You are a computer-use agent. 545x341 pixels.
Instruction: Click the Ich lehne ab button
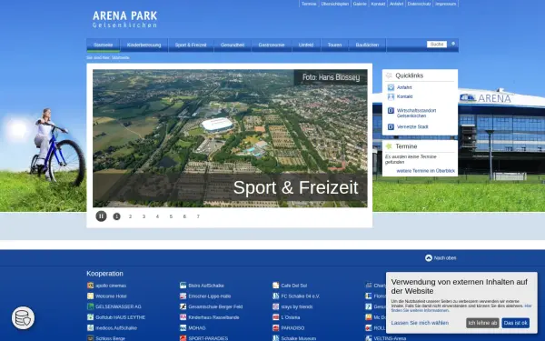point(482,323)
